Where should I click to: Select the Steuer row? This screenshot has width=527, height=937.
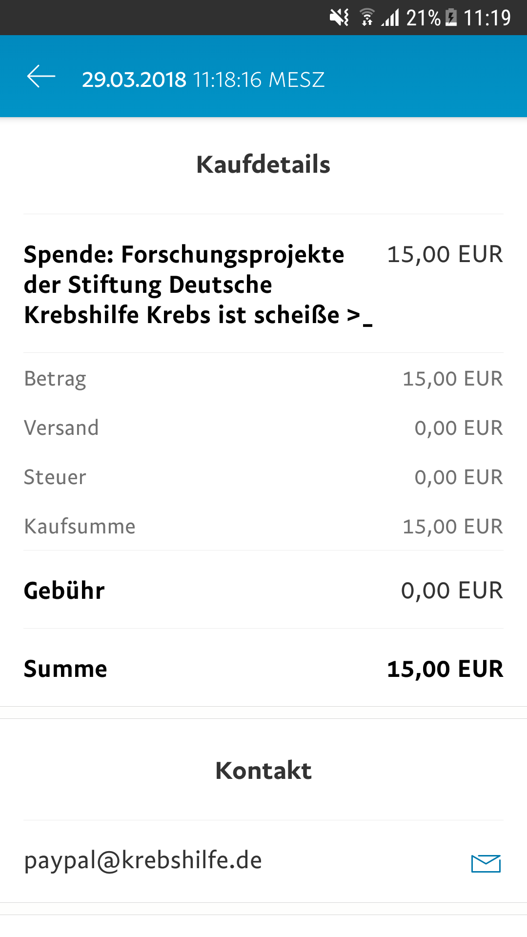tap(263, 477)
